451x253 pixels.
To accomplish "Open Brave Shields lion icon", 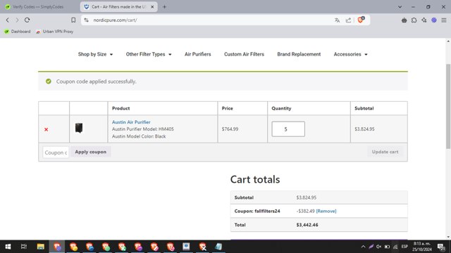I will (x=360, y=20).
